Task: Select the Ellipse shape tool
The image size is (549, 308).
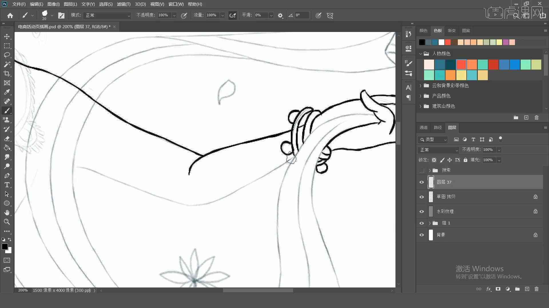Action: coord(7,203)
